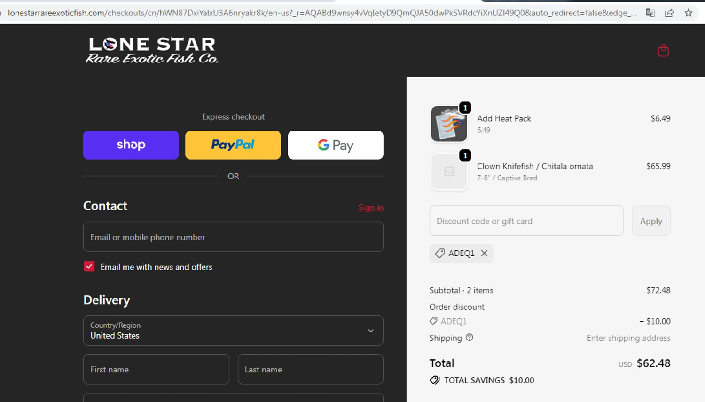This screenshot has width=705, height=402.
Task: Pay with Shop Pay express button
Action: pyautogui.click(x=131, y=145)
